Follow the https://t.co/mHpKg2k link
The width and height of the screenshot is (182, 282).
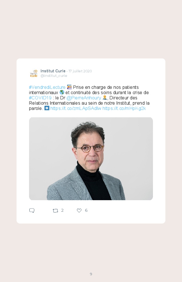pyautogui.click(x=124, y=108)
